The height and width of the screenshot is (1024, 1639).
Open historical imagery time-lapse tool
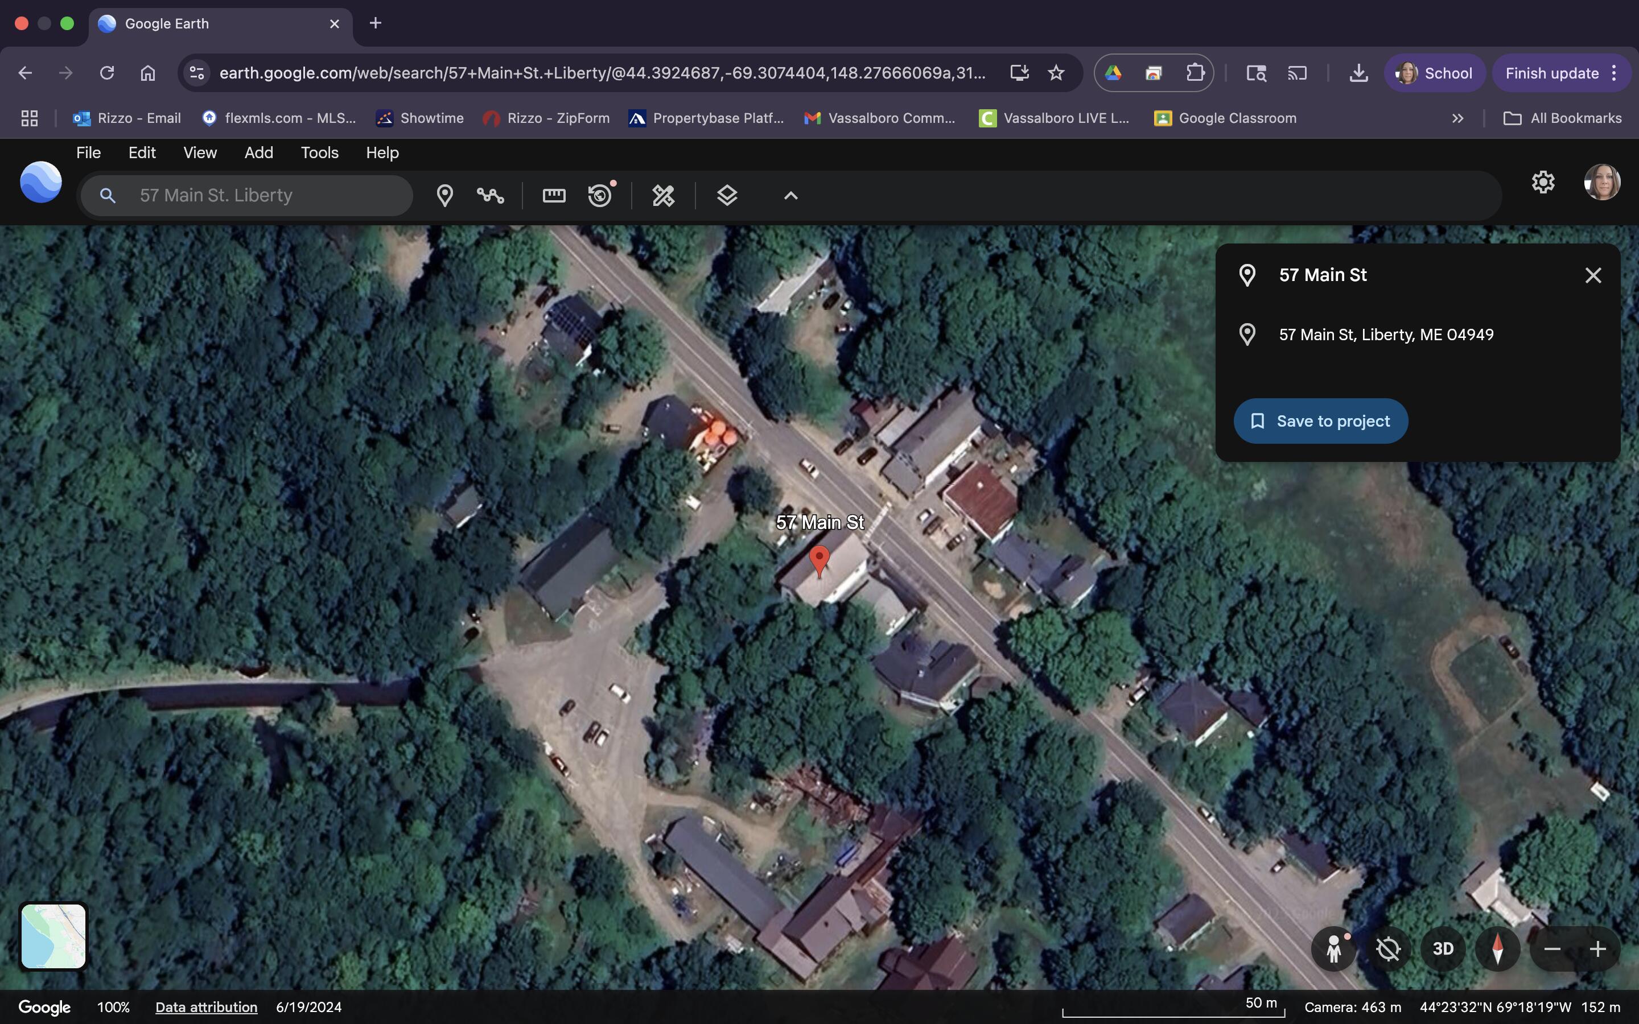click(600, 196)
